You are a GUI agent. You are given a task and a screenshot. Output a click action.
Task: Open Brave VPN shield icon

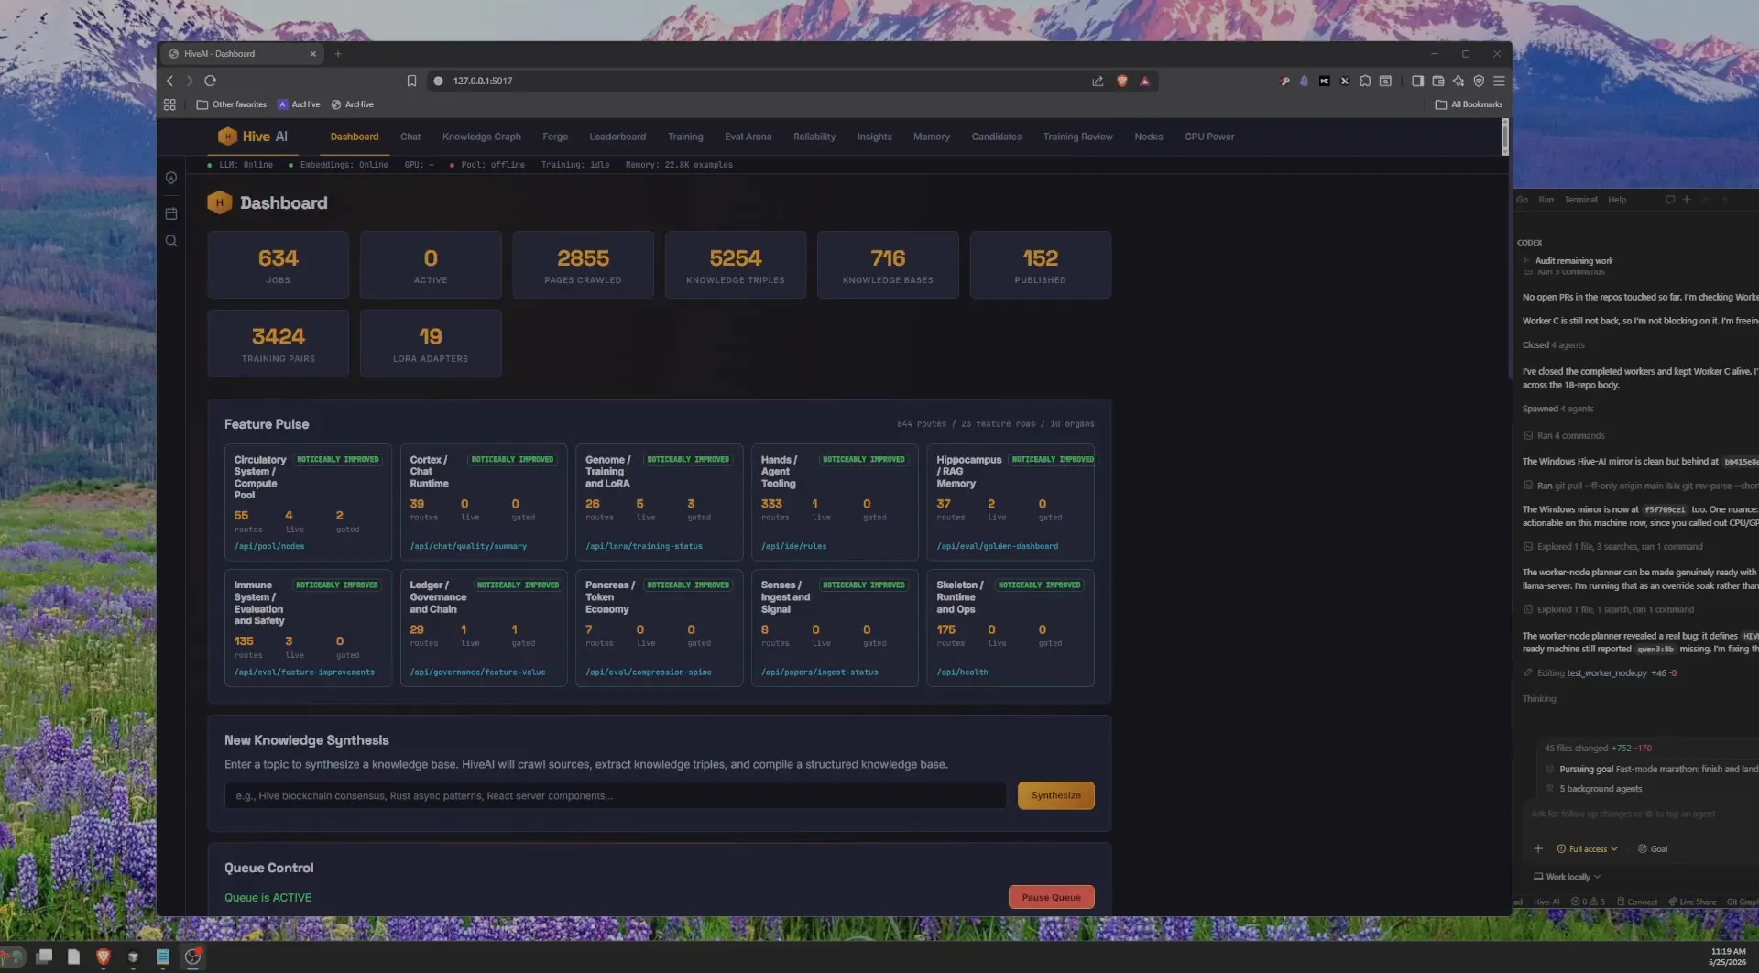click(1478, 81)
